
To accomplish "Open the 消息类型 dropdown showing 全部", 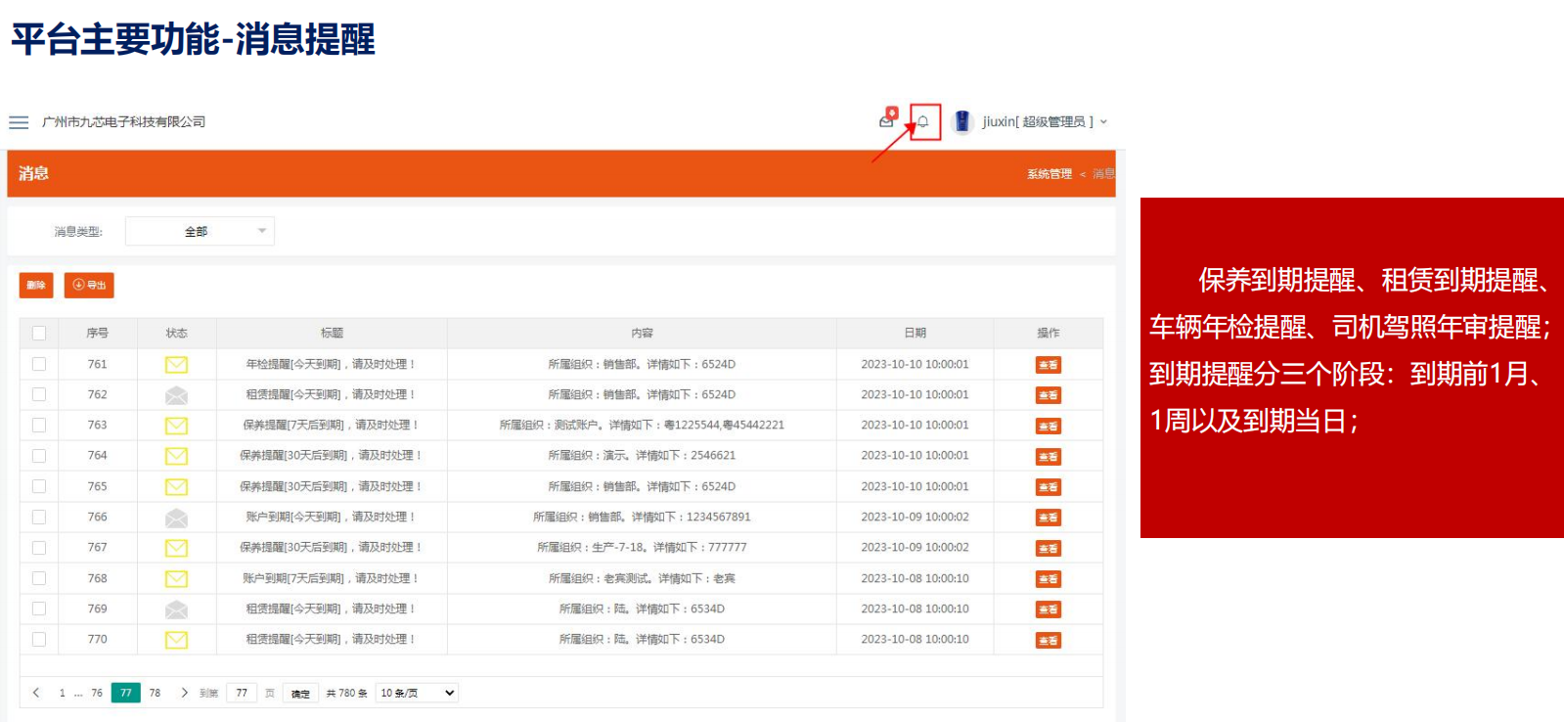I will [x=200, y=232].
